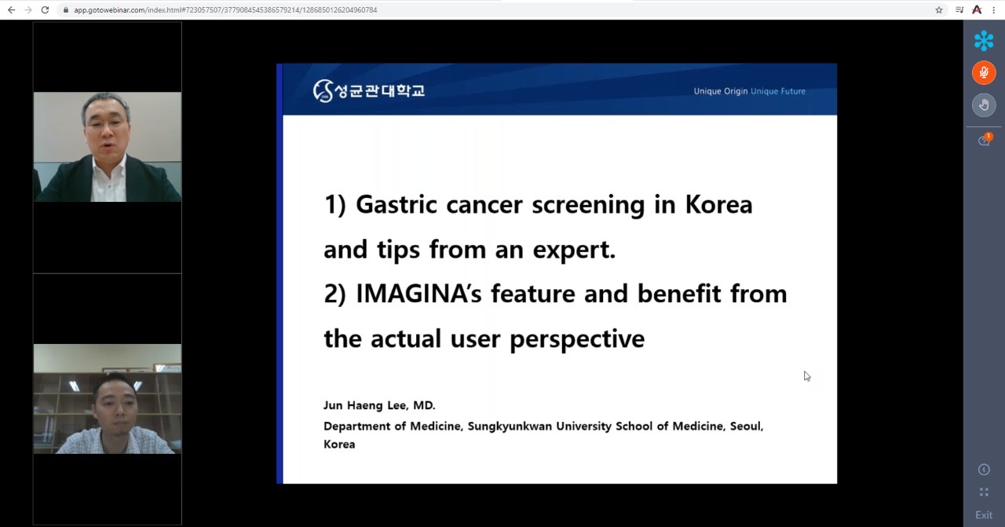The image size is (1005, 527).
Task: Raise hand using the hand icon
Action: 984,105
